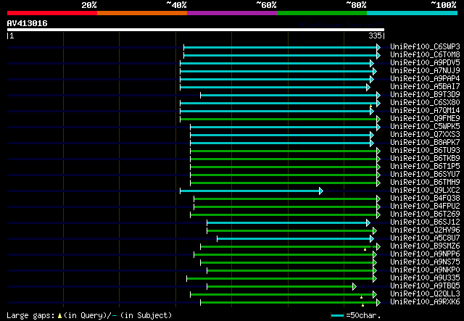Click the arrowhead of the UniRef100_A9TBQ5 alignment

coord(354,286)
